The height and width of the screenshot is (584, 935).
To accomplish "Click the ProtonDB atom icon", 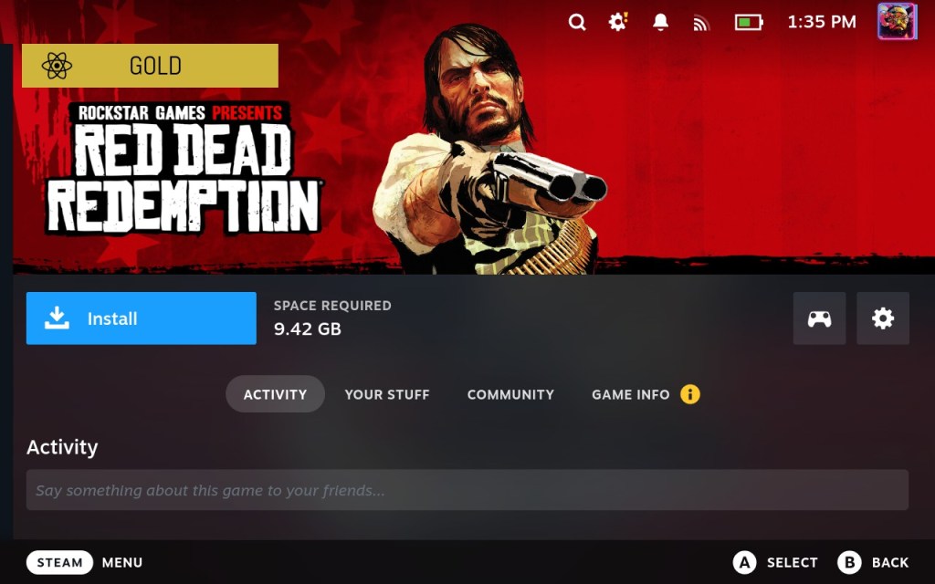I will point(57,66).
